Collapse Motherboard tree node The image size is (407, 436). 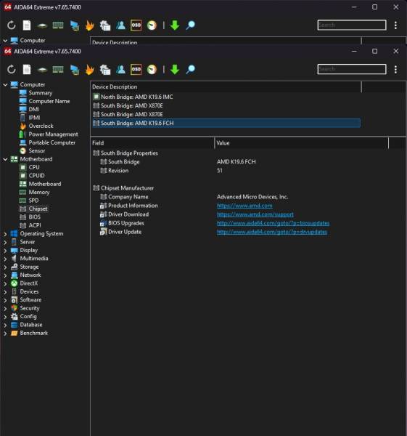point(5,159)
